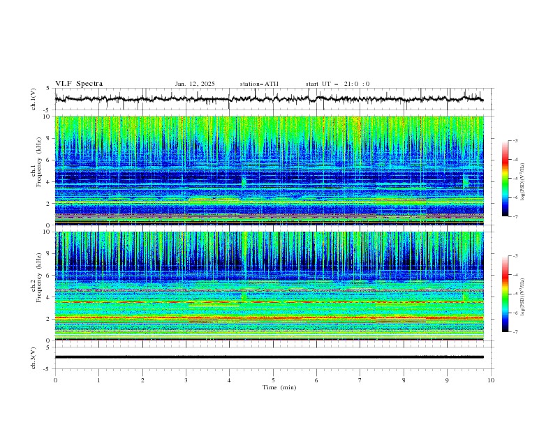Click the "7" tick on the time axis
Viewport: 553px width, 427px height.
click(x=360, y=380)
